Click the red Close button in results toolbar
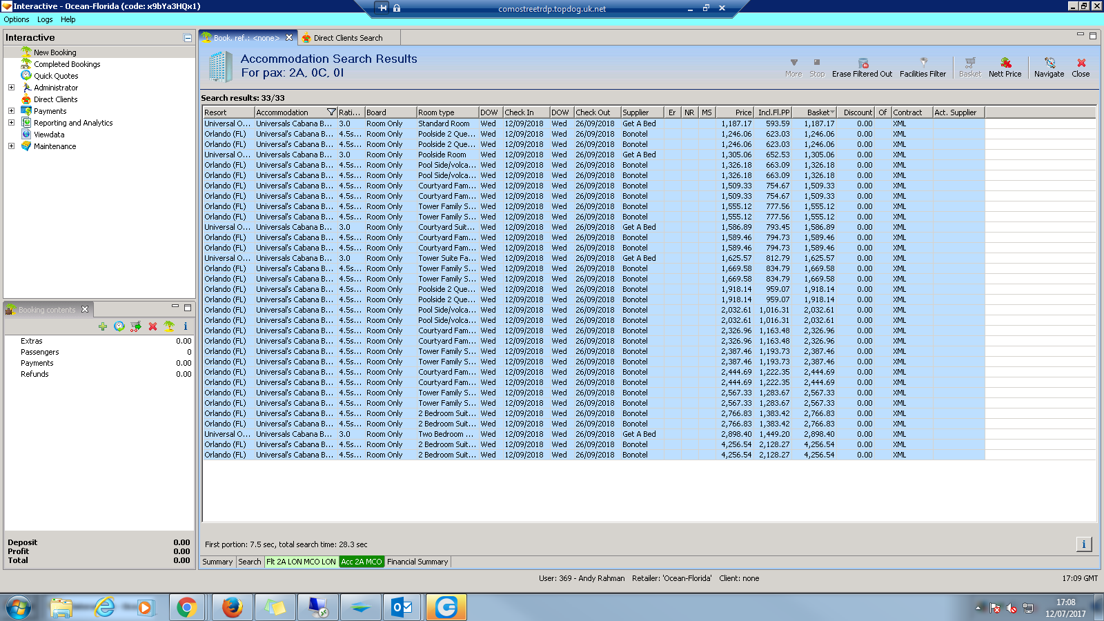 point(1081,67)
